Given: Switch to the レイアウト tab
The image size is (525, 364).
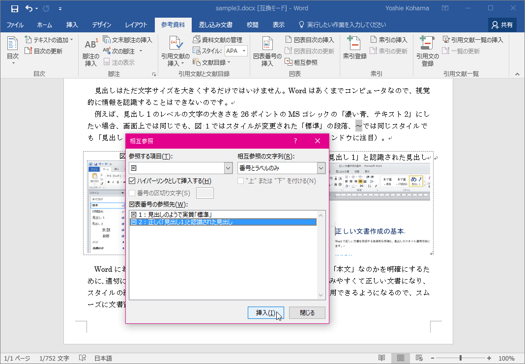Looking at the screenshot, I should 136,25.
